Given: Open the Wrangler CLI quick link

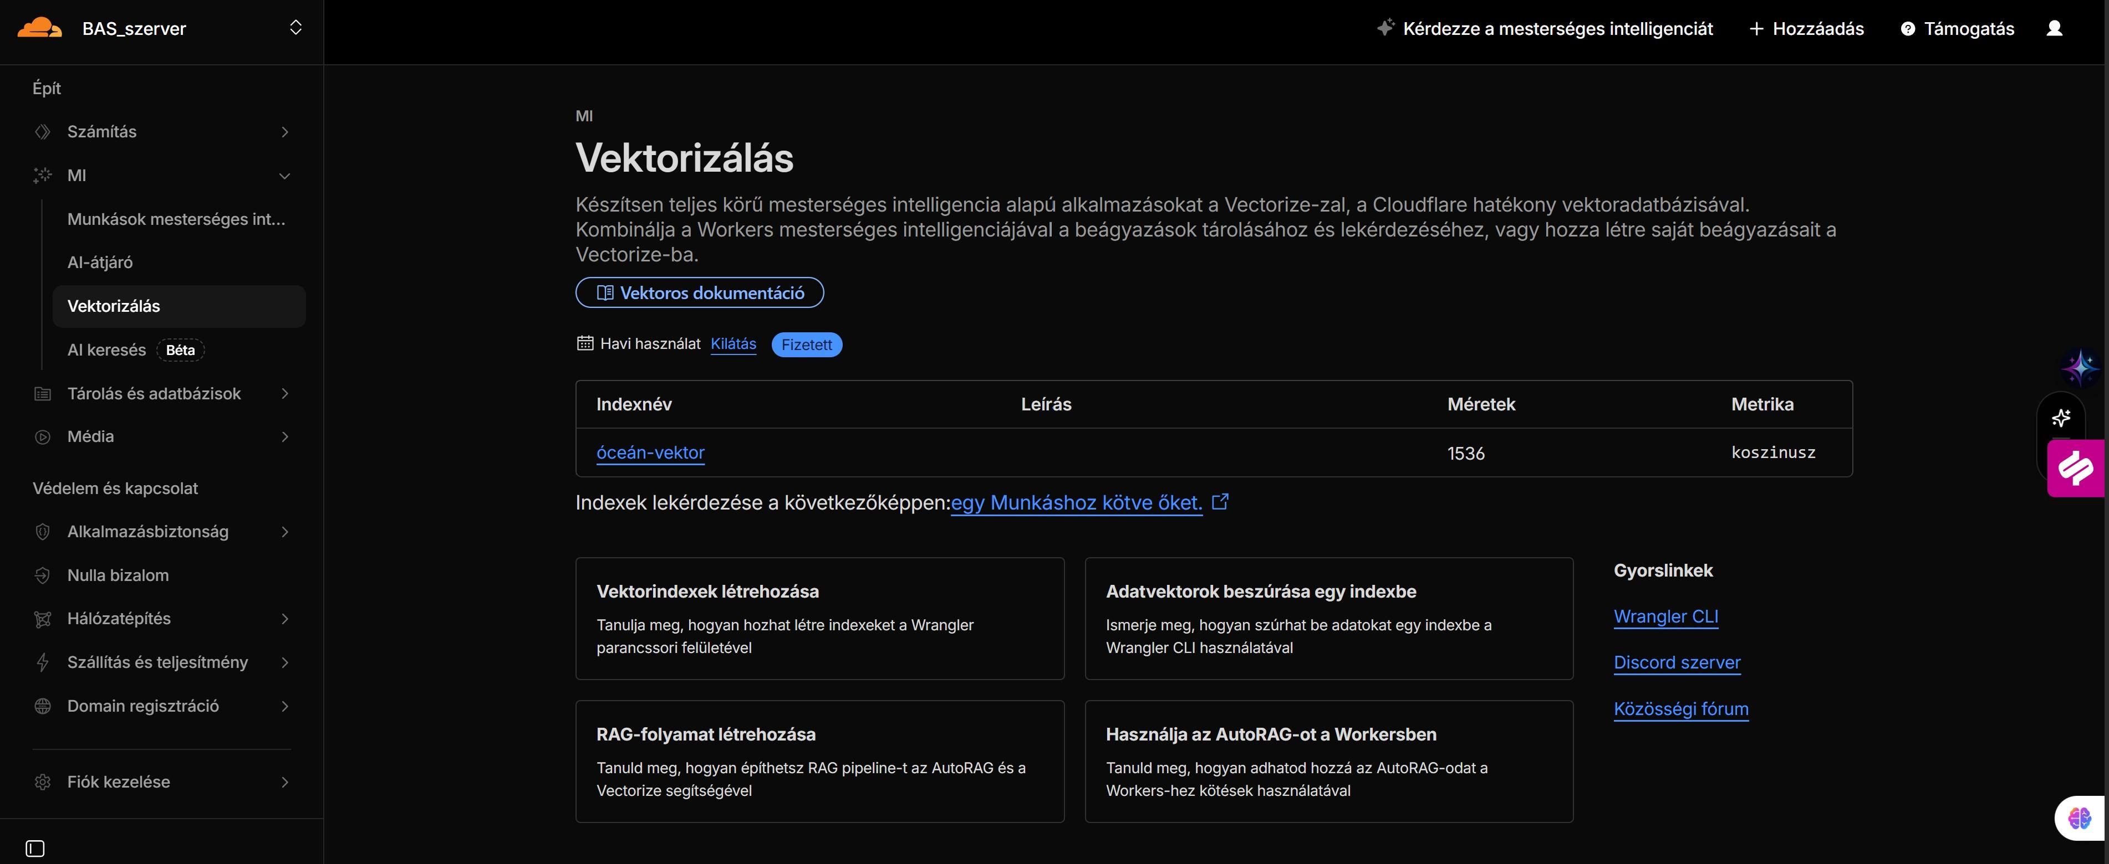Looking at the screenshot, I should click(1665, 616).
